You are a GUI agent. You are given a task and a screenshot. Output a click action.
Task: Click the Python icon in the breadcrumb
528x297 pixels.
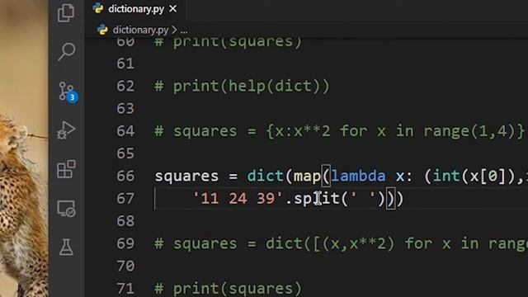102,30
